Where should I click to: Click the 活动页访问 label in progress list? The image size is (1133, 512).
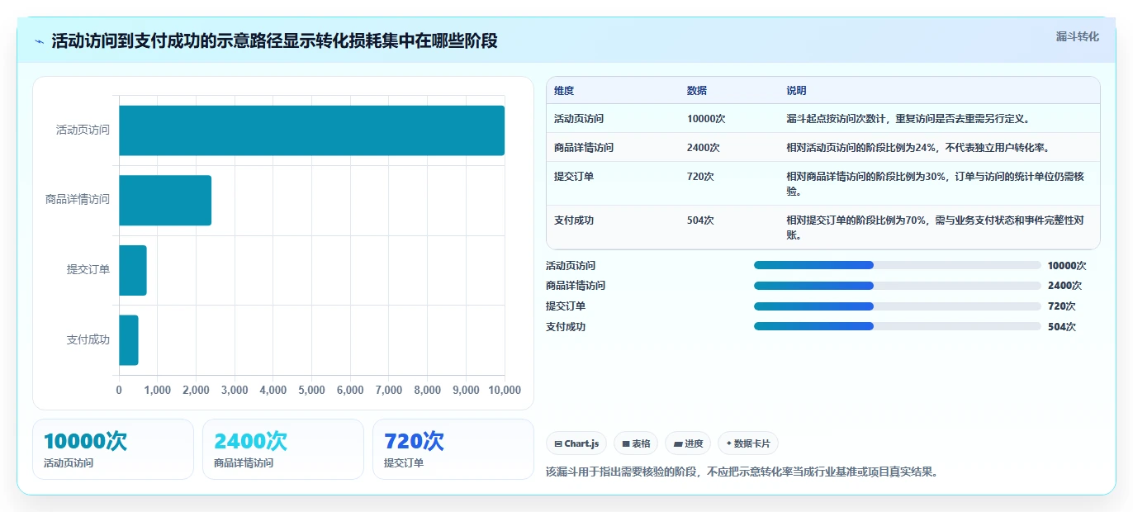(571, 266)
